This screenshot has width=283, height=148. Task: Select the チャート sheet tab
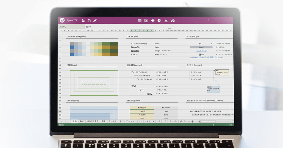(x=173, y=121)
